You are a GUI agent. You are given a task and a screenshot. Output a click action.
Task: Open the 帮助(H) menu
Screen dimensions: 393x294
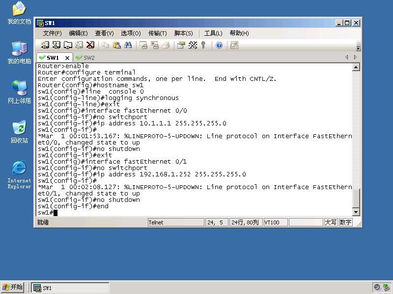(239, 33)
